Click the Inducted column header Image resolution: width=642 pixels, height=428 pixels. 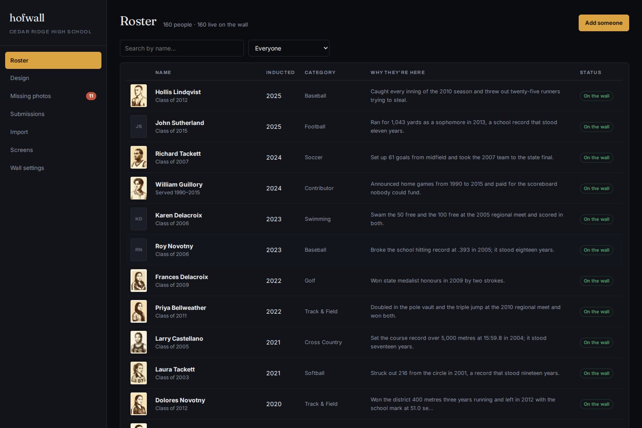point(280,72)
